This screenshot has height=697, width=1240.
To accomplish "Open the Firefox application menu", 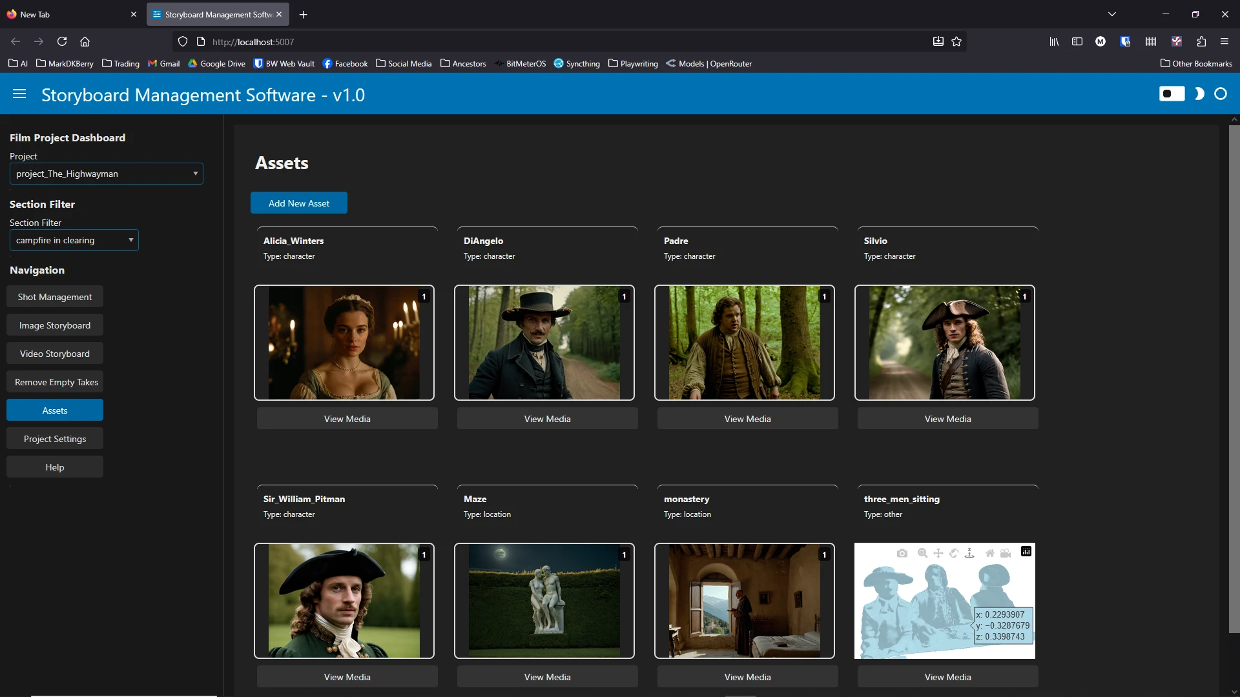I will pyautogui.click(x=1224, y=41).
